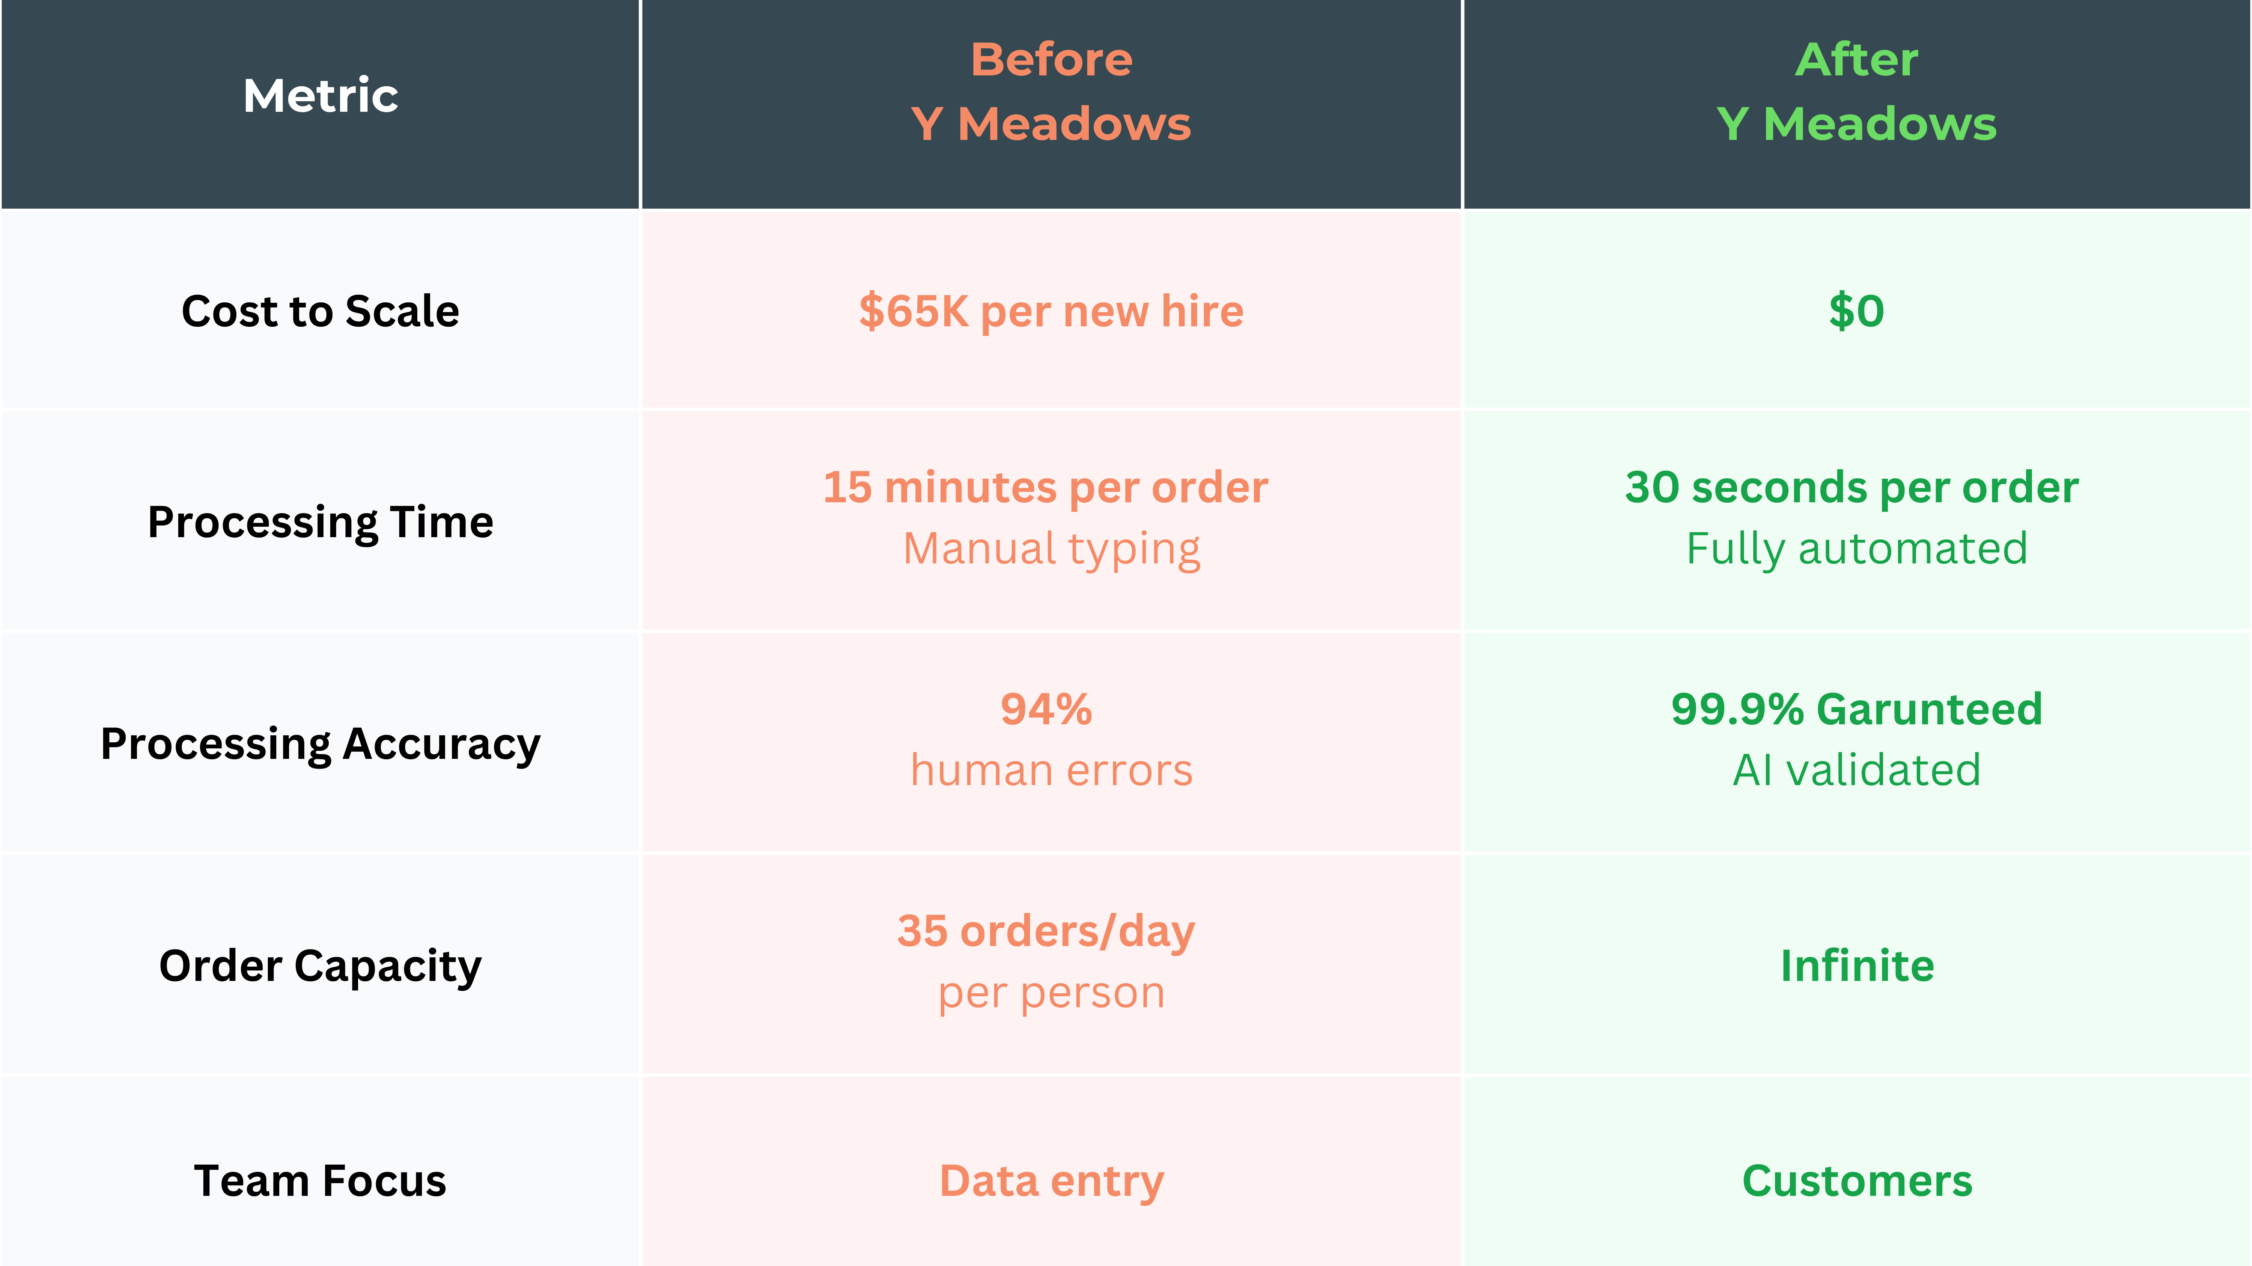Select the $0 cost value
This screenshot has height=1266, width=2252.
(1856, 311)
